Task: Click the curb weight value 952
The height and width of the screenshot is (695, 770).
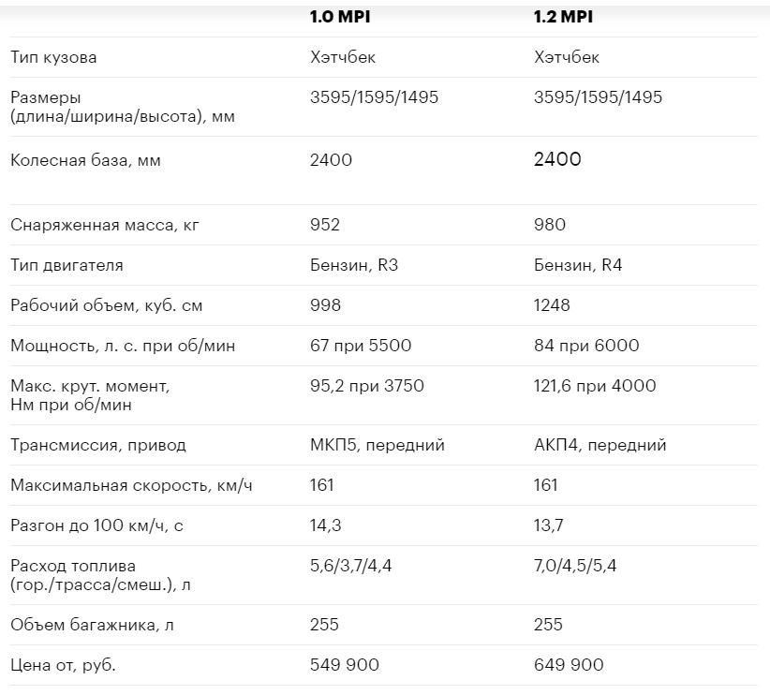Action: pyautogui.click(x=325, y=225)
